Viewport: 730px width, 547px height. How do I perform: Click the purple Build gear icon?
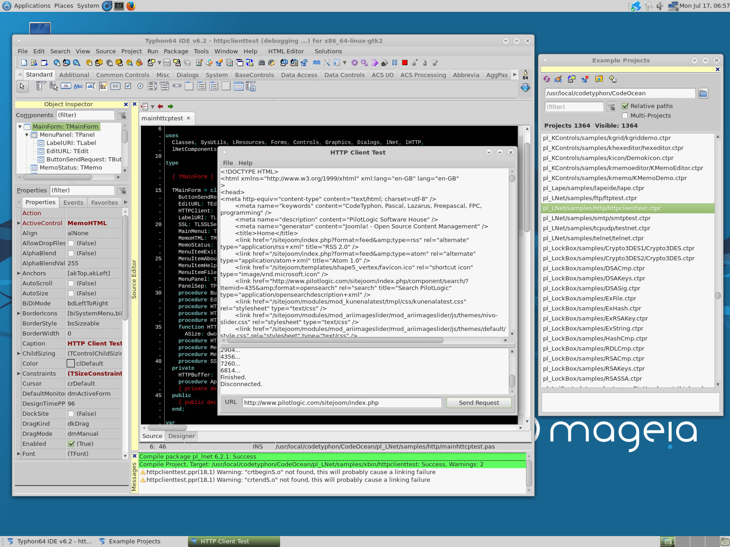354,62
